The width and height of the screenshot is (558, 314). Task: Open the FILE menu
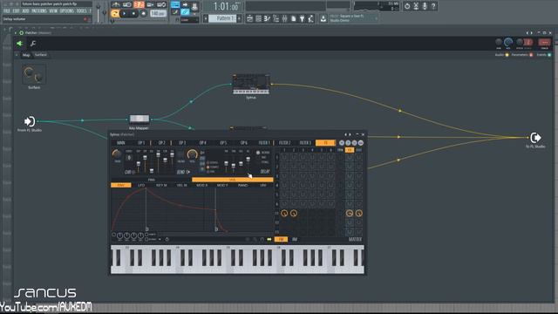(x=6, y=11)
